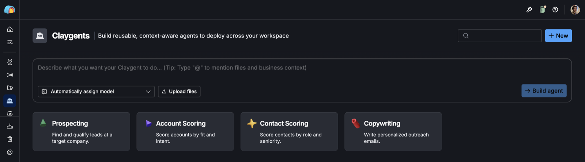Open the broadcast signals icon in sidebar

pos(10,75)
